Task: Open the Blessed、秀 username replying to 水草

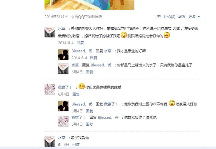Action: click(x=82, y=51)
